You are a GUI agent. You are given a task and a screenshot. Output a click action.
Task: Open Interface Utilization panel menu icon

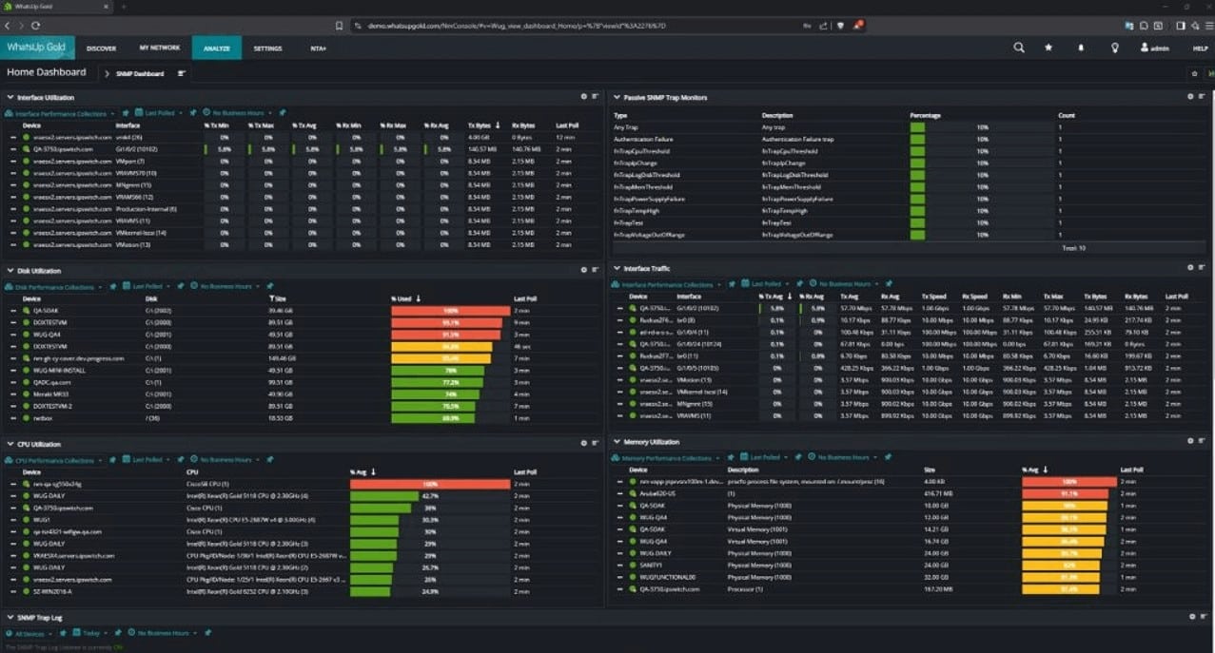tap(596, 97)
